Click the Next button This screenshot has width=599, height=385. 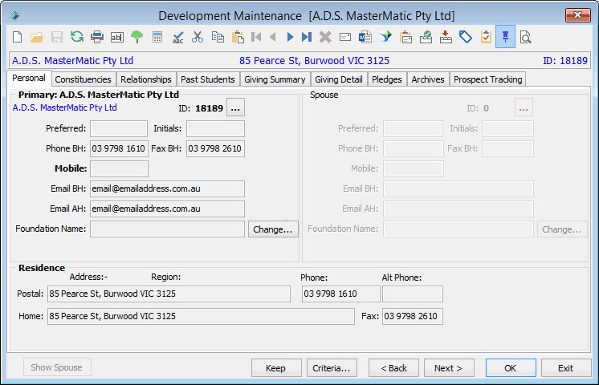point(449,368)
